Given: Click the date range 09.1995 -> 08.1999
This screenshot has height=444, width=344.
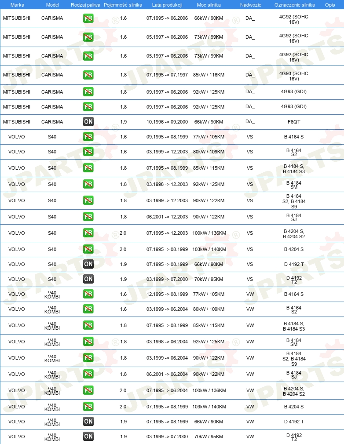Looking at the screenshot, I should (167, 137).
